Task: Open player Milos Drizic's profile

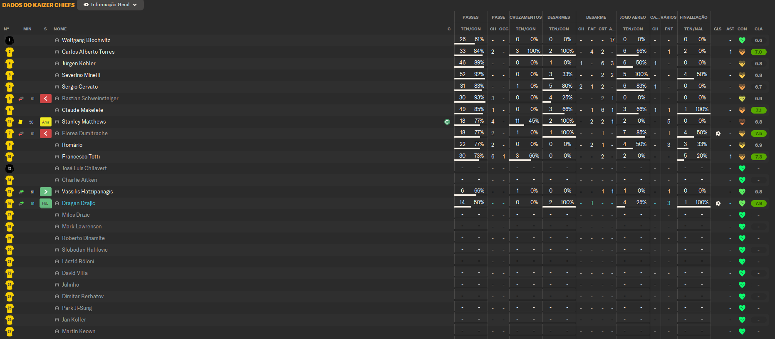Action: pyautogui.click(x=76, y=215)
